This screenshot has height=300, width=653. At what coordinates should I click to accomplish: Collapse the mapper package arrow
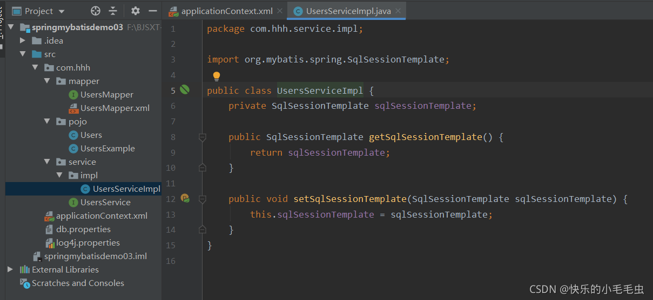click(47, 81)
